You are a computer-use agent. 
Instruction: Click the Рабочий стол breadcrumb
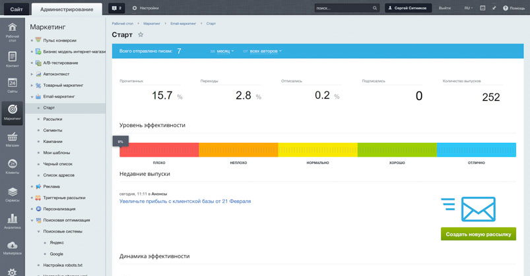[x=122, y=24]
